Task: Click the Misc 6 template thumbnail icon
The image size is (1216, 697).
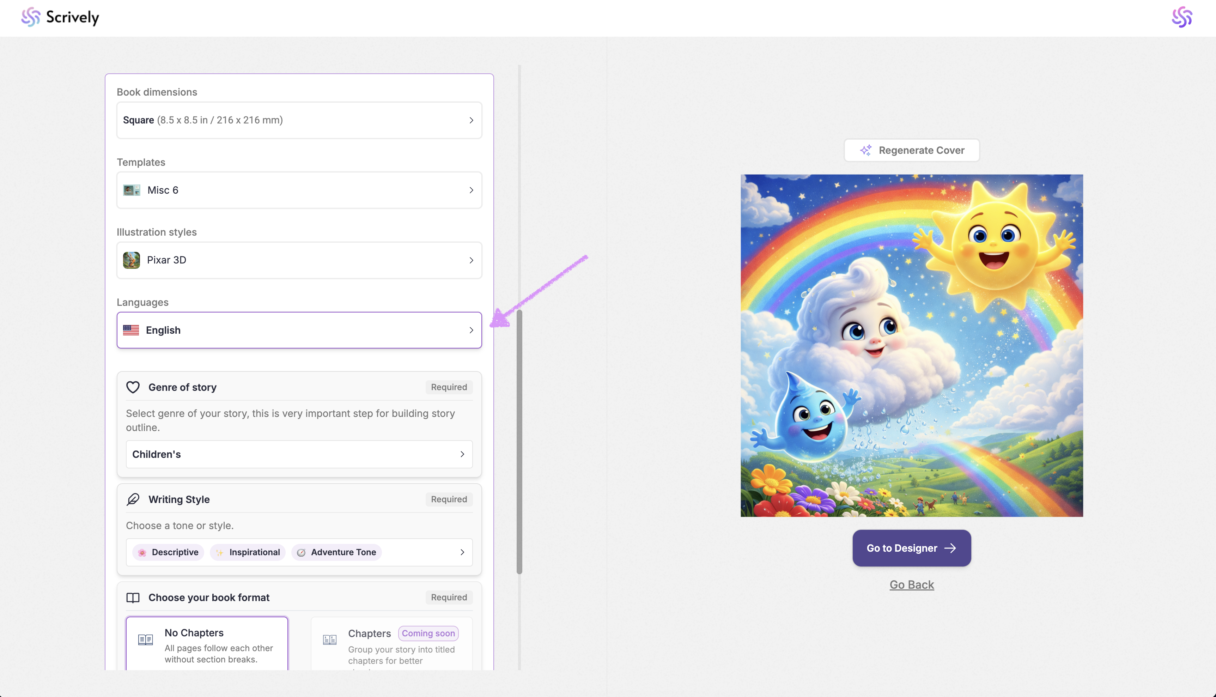Action: point(131,190)
